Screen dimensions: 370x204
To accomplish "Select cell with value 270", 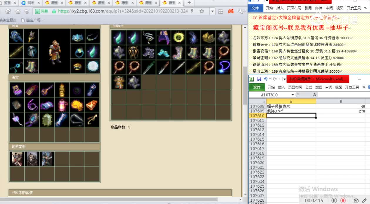I will coord(341,111).
